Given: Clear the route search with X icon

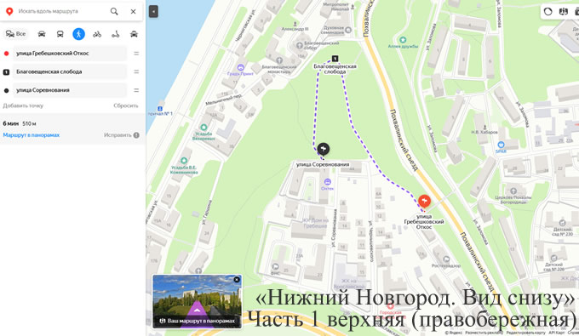Looking at the screenshot, I should coord(134,11).
